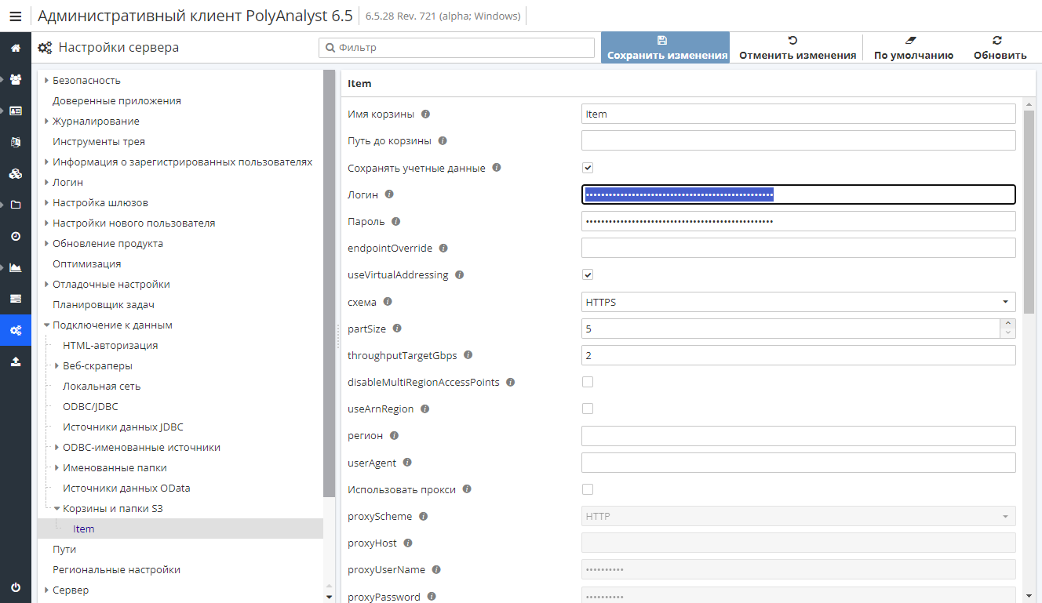Decrease partSize with the down stepper
The width and height of the screenshot is (1042, 603).
(1008, 333)
